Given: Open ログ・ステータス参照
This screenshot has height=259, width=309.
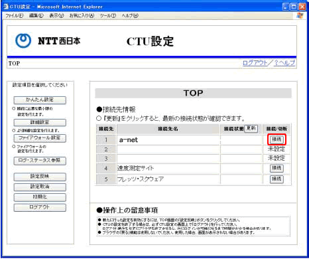Looking at the screenshot, I should pos(40,161).
